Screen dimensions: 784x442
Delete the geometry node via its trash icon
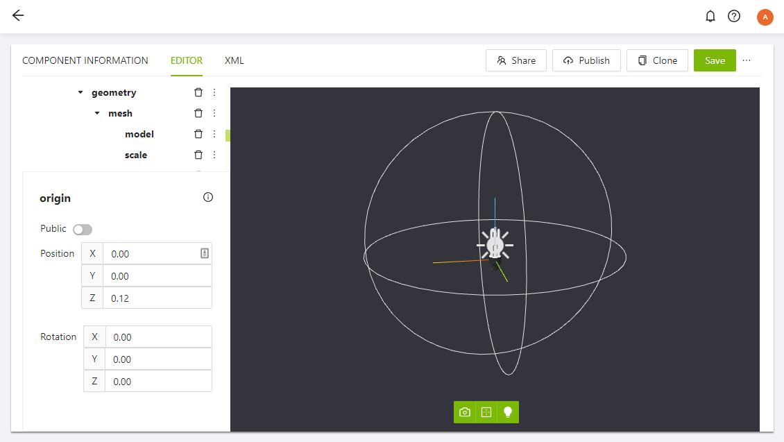[198, 92]
